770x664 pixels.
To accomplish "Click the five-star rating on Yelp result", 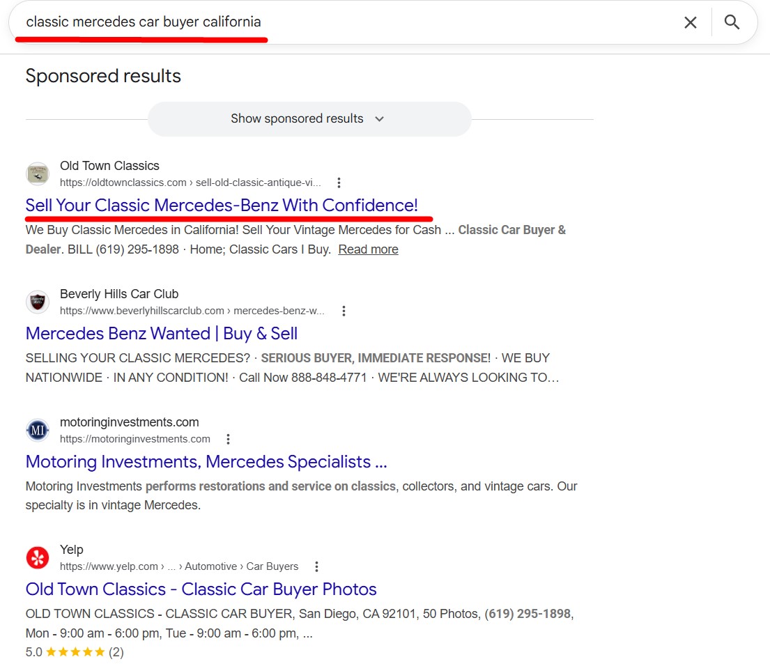I will point(79,652).
